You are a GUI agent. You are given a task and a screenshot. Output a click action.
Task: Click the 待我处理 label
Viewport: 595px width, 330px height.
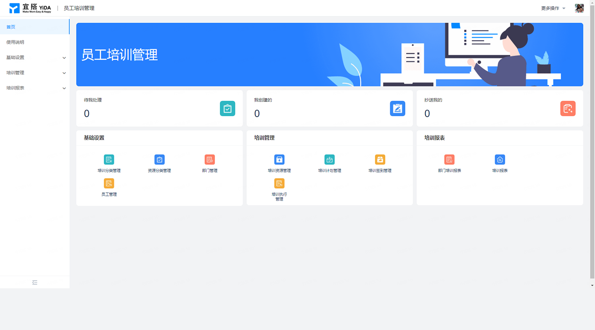tap(93, 100)
